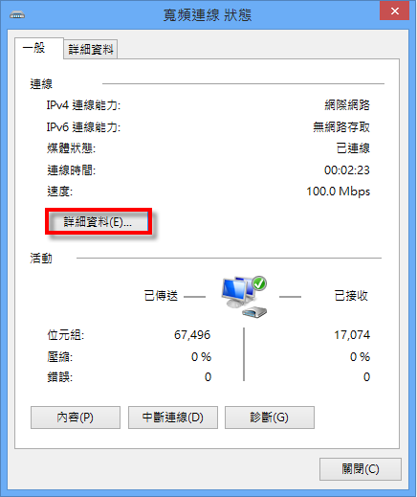Viewport: 417px width, 497px height.
Task: Click the modem device icon below the monitors
Action: 254,312
